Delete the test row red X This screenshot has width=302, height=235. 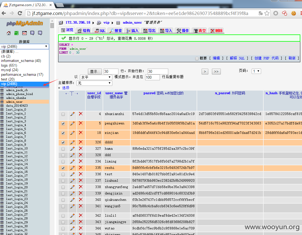81,174
